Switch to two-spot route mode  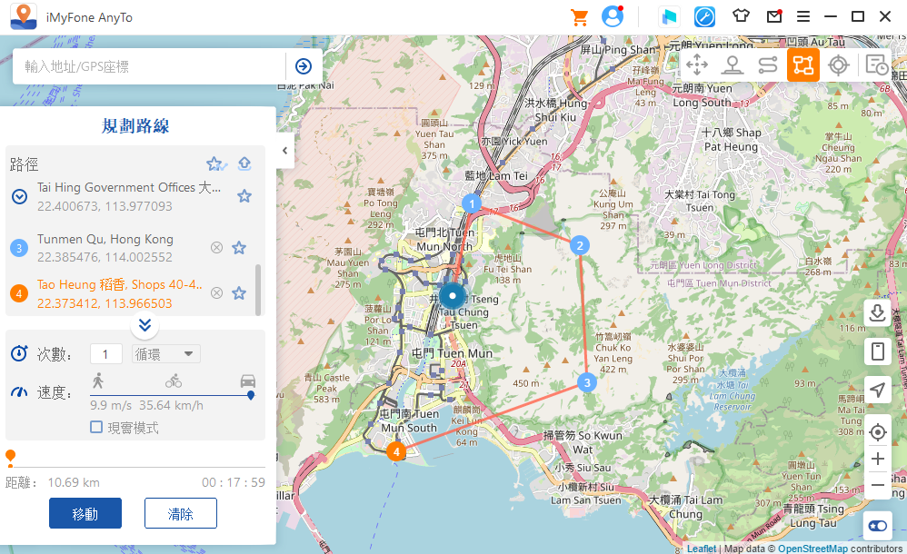(768, 64)
